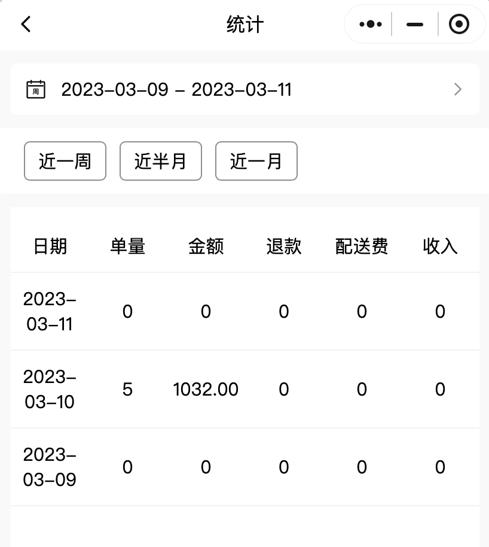Click the 统计 page title
Image resolution: width=489 pixels, height=547 pixels.
[245, 25]
